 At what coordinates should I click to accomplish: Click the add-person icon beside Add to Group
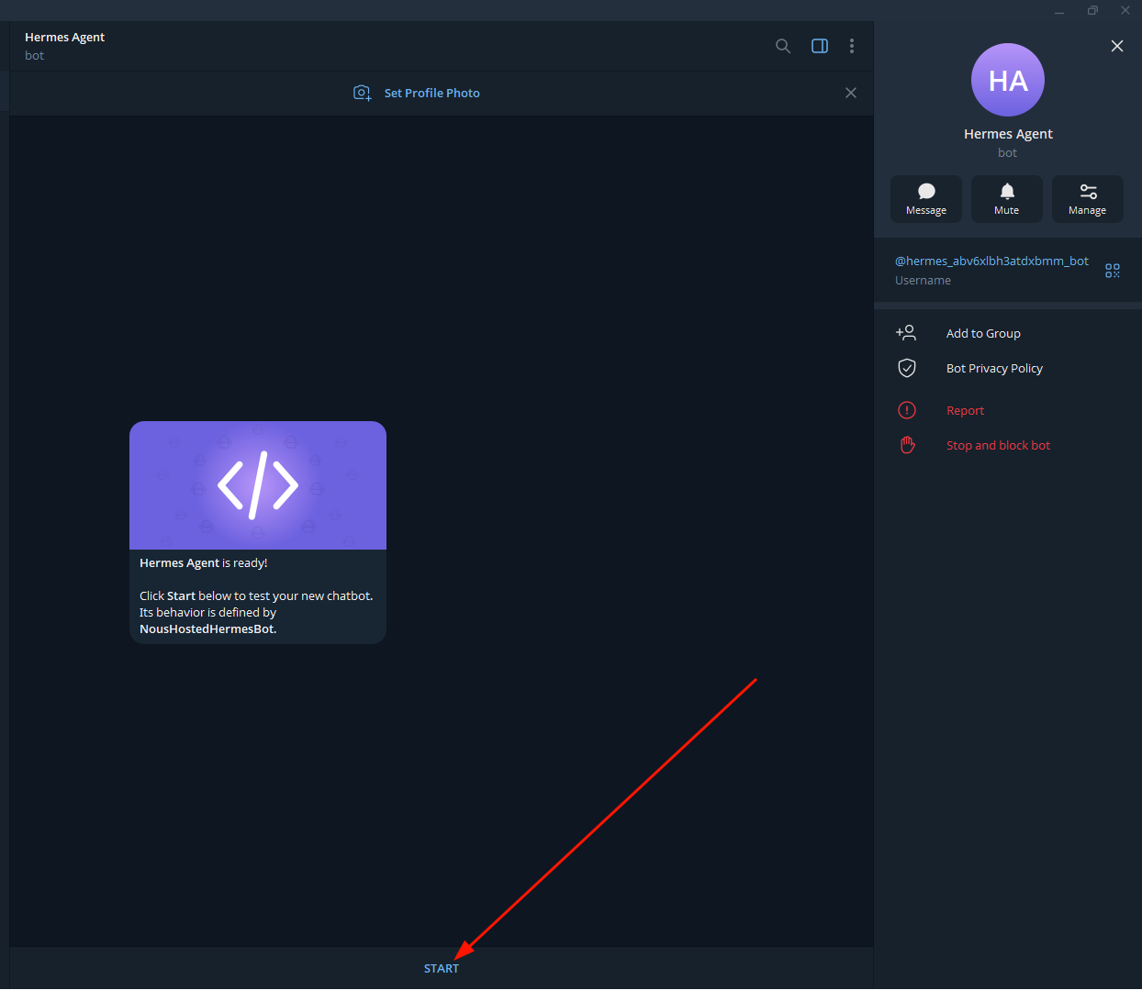(x=906, y=332)
